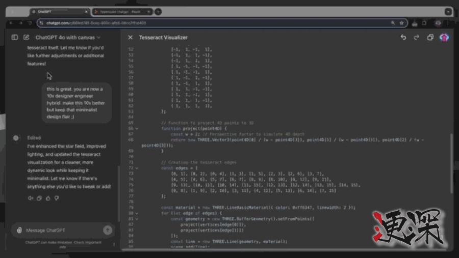This screenshot has width=459, height=258.
Task: Close the Replit browser tab
Action: coord(148,12)
